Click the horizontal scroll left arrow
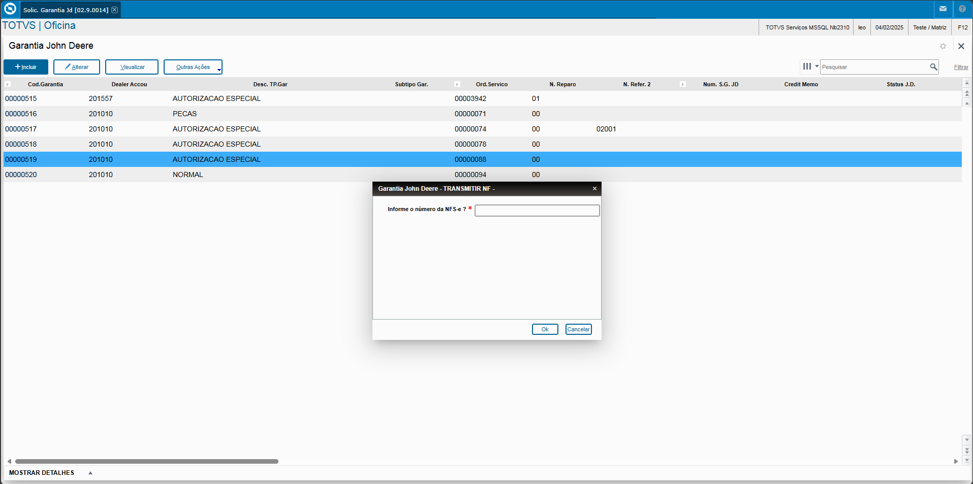973x484 pixels. 9,461
